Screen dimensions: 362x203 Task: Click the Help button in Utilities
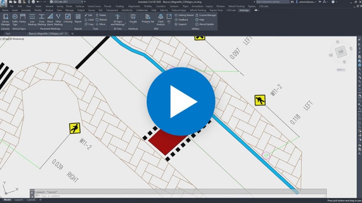(200, 20)
